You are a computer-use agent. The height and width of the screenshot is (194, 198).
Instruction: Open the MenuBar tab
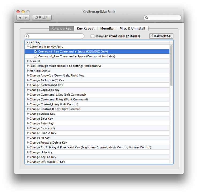(x=107, y=28)
